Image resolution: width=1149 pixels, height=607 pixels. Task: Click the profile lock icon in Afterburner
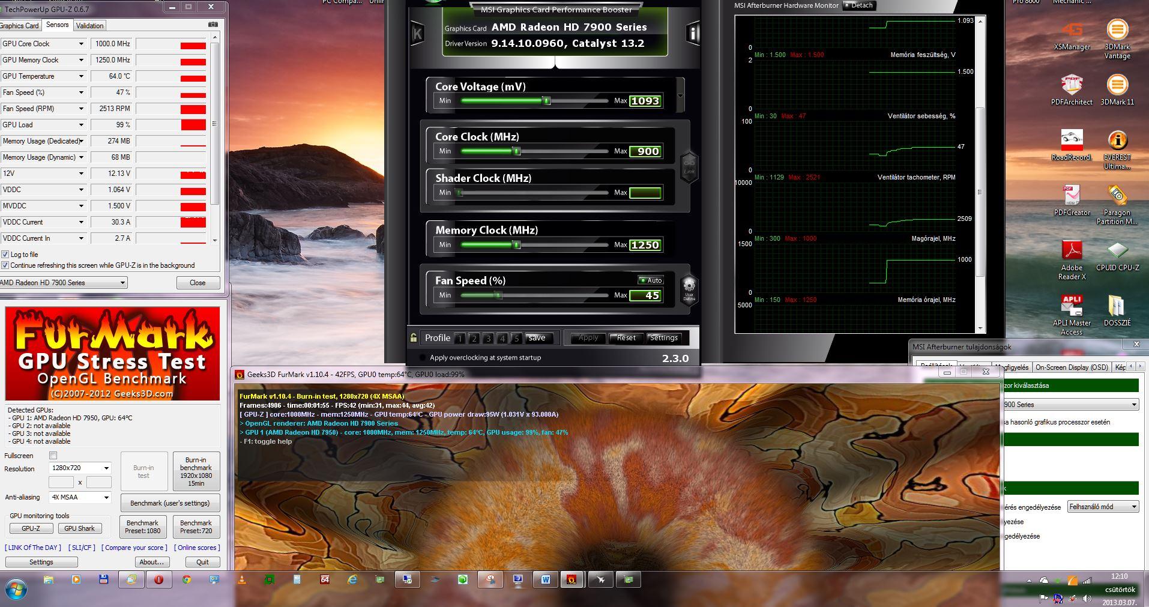coord(414,337)
